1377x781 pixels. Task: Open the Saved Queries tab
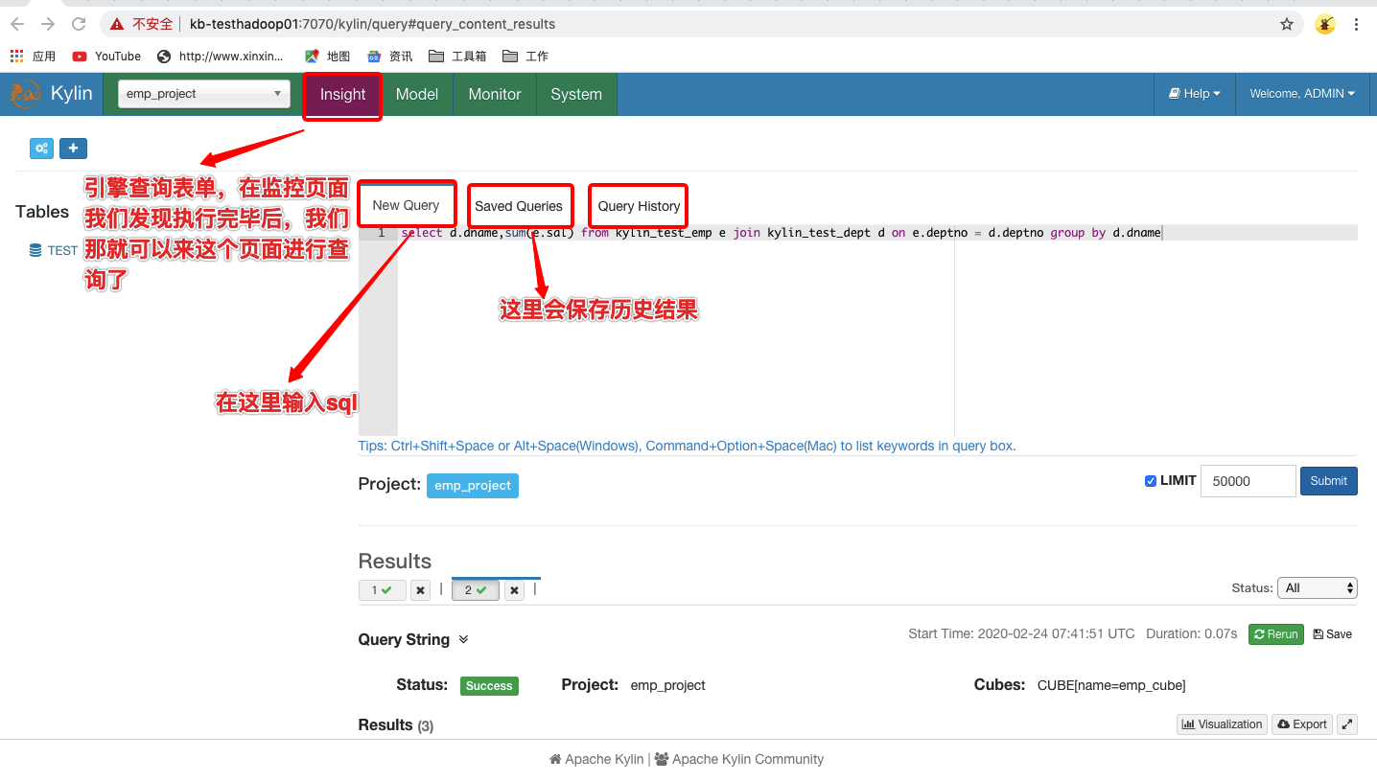pyautogui.click(x=520, y=205)
